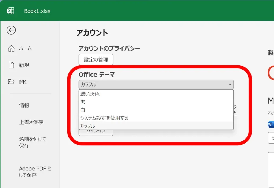Choose カラフル in the opened theme list

click(x=87, y=126)
